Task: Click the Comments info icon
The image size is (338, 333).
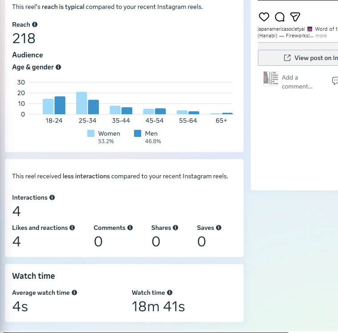Action: pos(130,228)
